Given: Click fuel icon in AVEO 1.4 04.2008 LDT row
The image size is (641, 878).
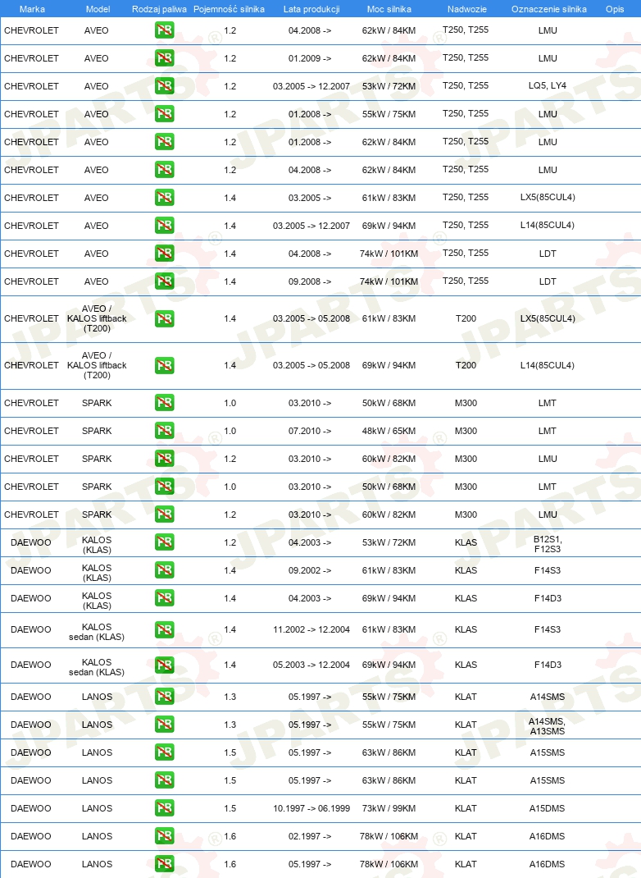Looking at the screenshot, I should (165, 254).
